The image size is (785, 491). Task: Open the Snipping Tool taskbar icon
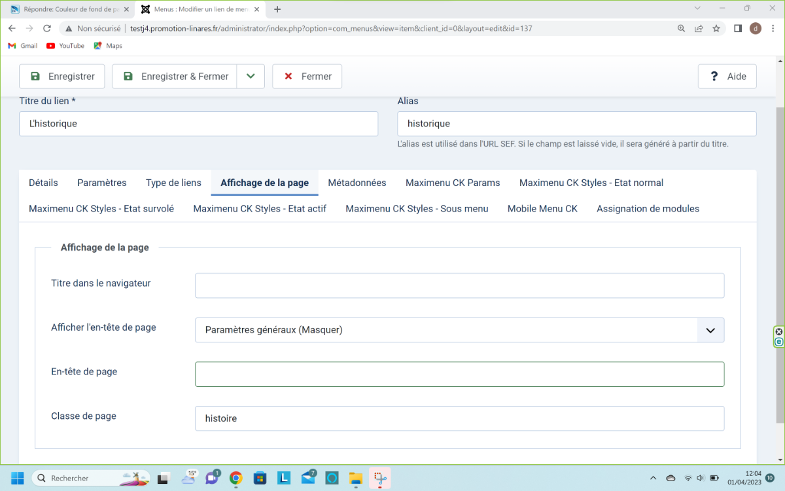click(x=380, y=478)
